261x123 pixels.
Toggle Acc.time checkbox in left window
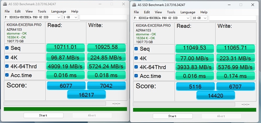pyautogui.click(x=7, y=75)
